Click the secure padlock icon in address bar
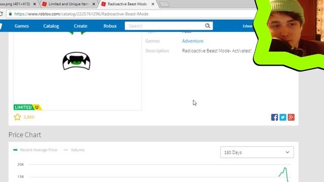The height and width of the screenshot is (182, 324). click(10, 14)
